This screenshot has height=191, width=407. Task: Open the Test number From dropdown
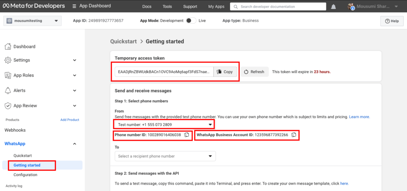pyautogui.click(x=165, y=125)
